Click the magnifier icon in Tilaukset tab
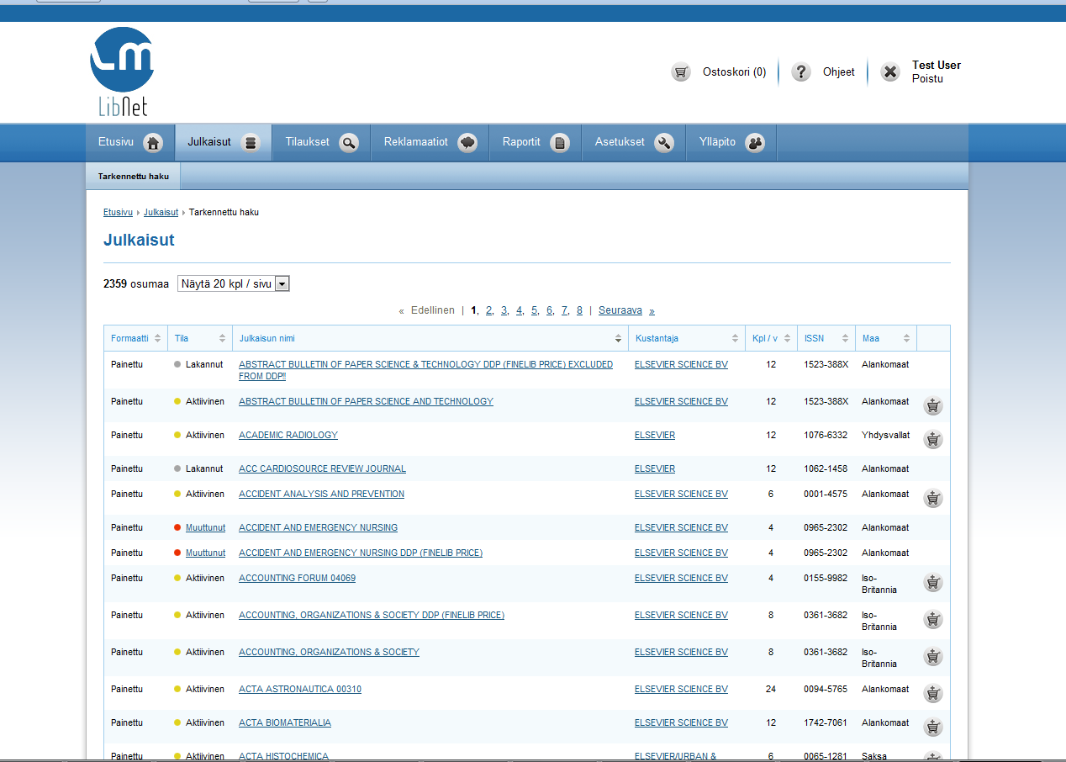This screenshot has height=762, width=1066. coord(349,143)
